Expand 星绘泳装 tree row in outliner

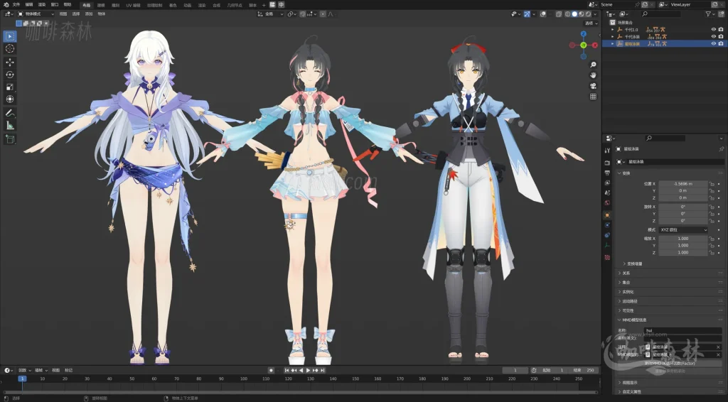(612, 43)
